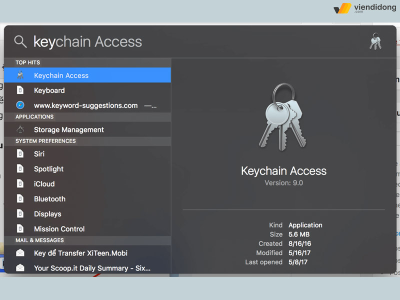This screenshot has width=400, height=300.
Task: Click the Spotlight preference pane icon
Action: coord(20,168)
